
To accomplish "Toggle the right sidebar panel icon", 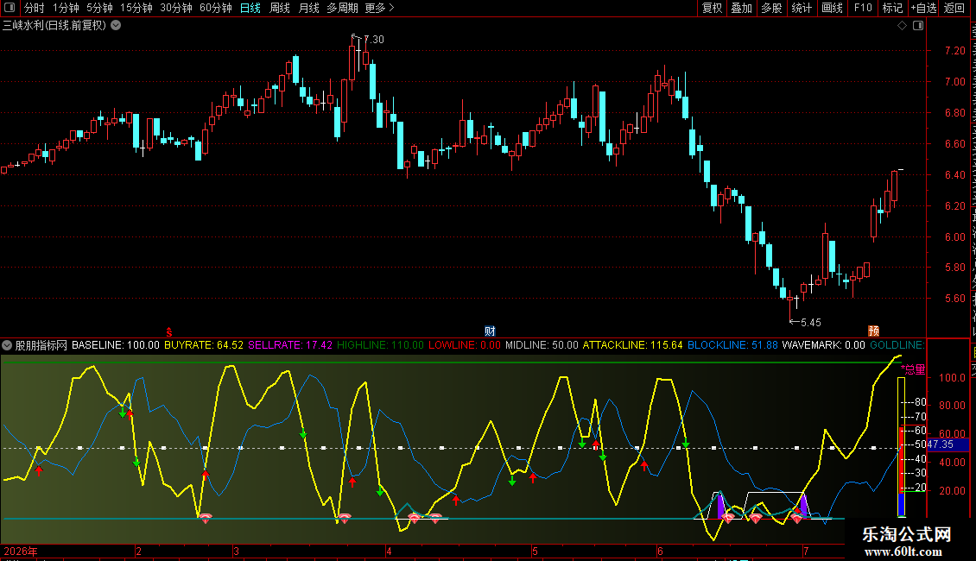I will [918, 26].
